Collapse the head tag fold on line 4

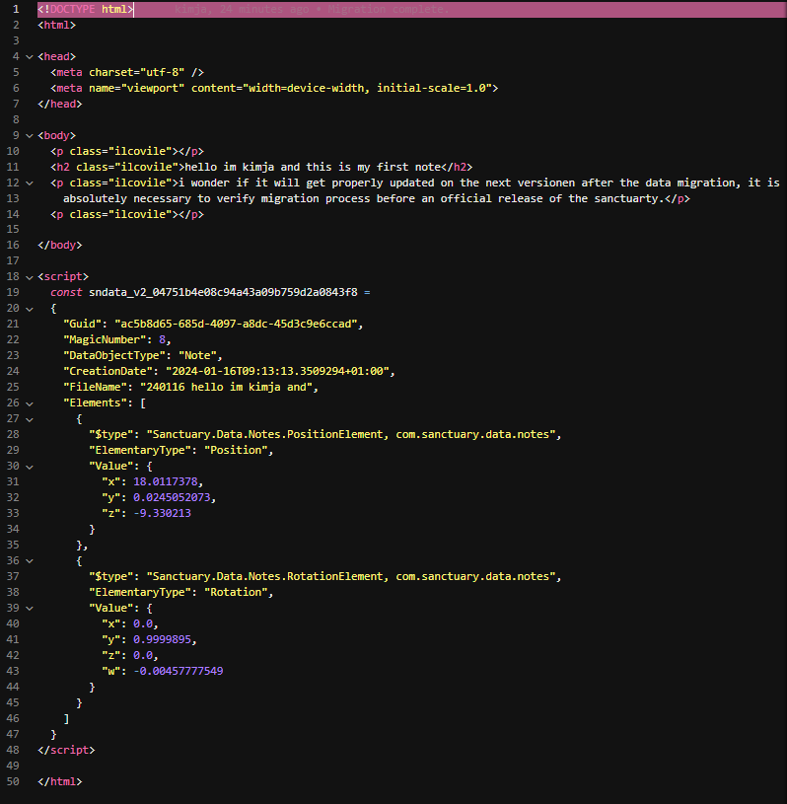click(x=30, y=57)
